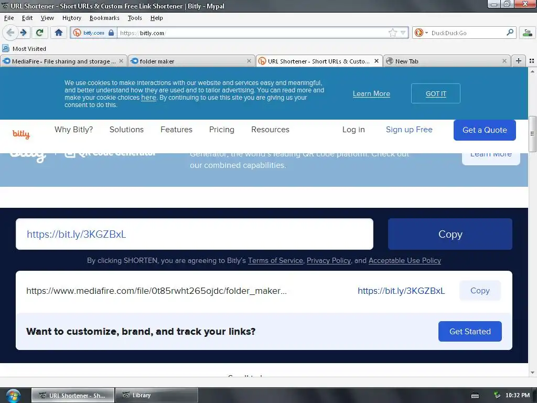Click the on-screen keyboard tray icon
Image resolution: width=537 pixels, height=403 pixels.
coord(475,396)
